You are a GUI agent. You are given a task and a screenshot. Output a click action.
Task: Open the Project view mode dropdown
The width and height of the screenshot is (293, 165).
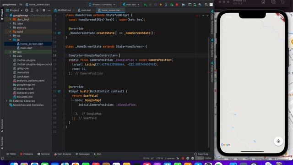coord(14,10)
